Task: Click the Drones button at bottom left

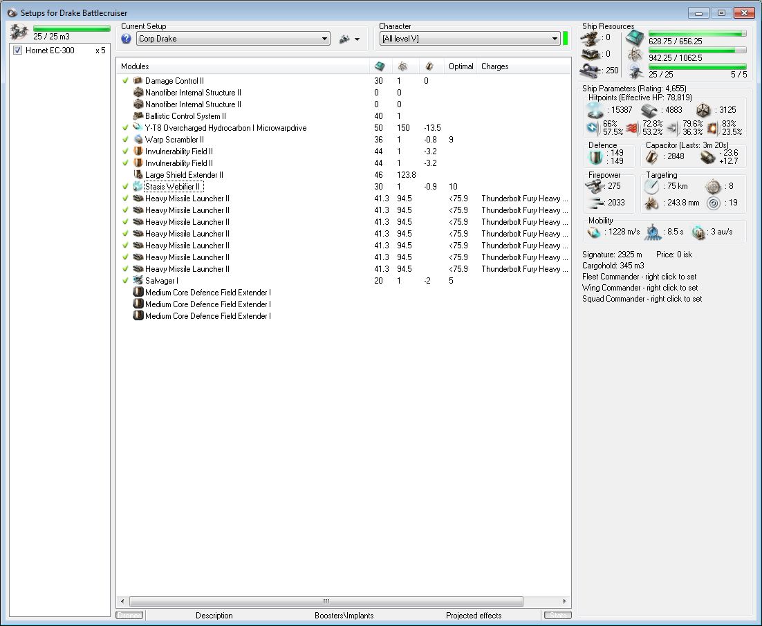Action: pos(129,616)
